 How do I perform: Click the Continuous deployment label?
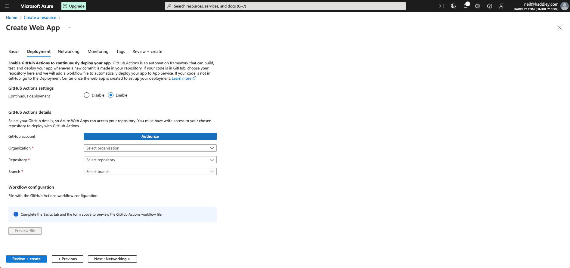[x=29, y=96]
